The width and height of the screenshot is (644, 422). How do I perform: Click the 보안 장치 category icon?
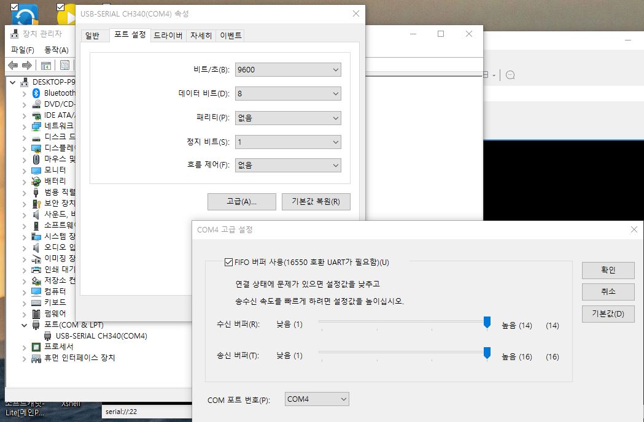tap(36, 204)
